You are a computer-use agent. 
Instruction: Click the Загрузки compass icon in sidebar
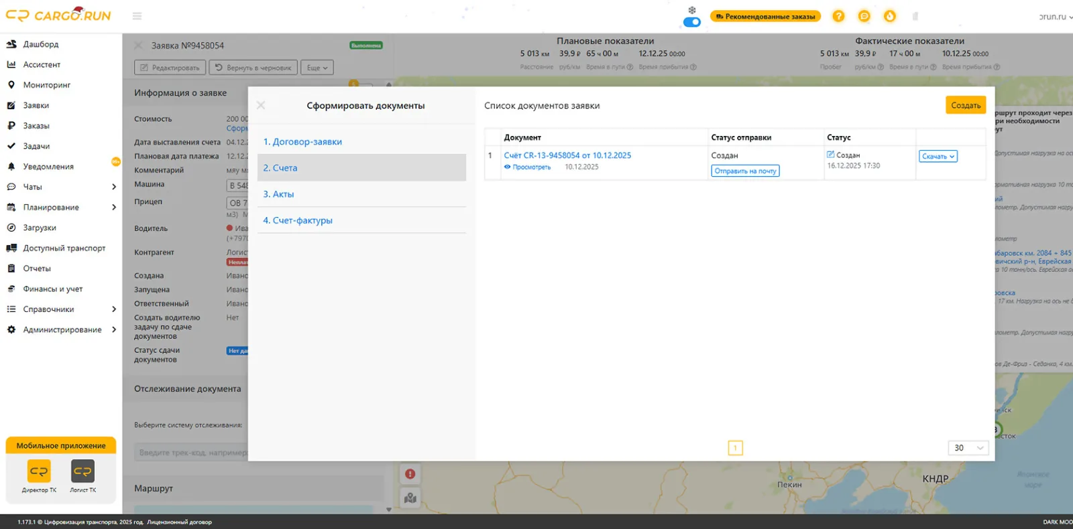11,228
